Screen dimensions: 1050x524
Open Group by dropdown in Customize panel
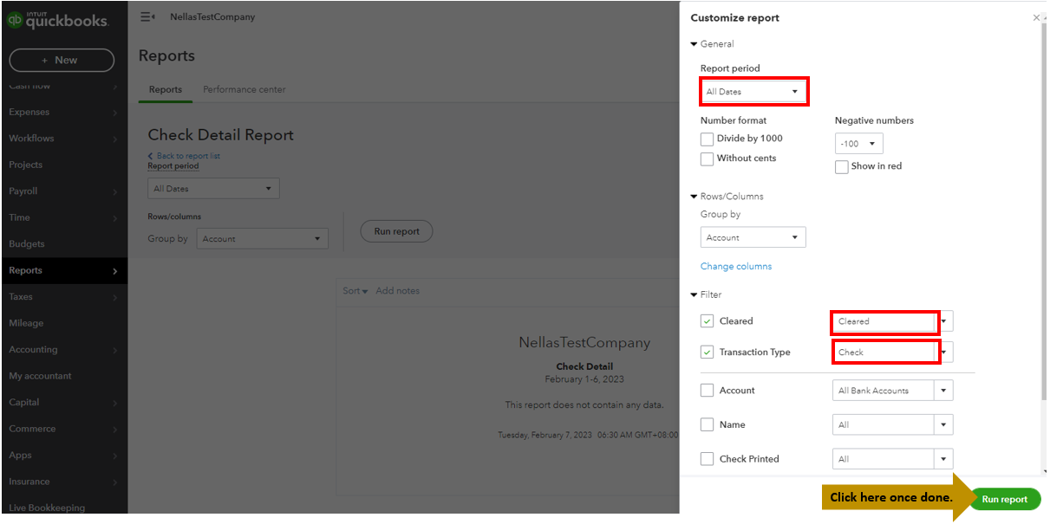753,237
